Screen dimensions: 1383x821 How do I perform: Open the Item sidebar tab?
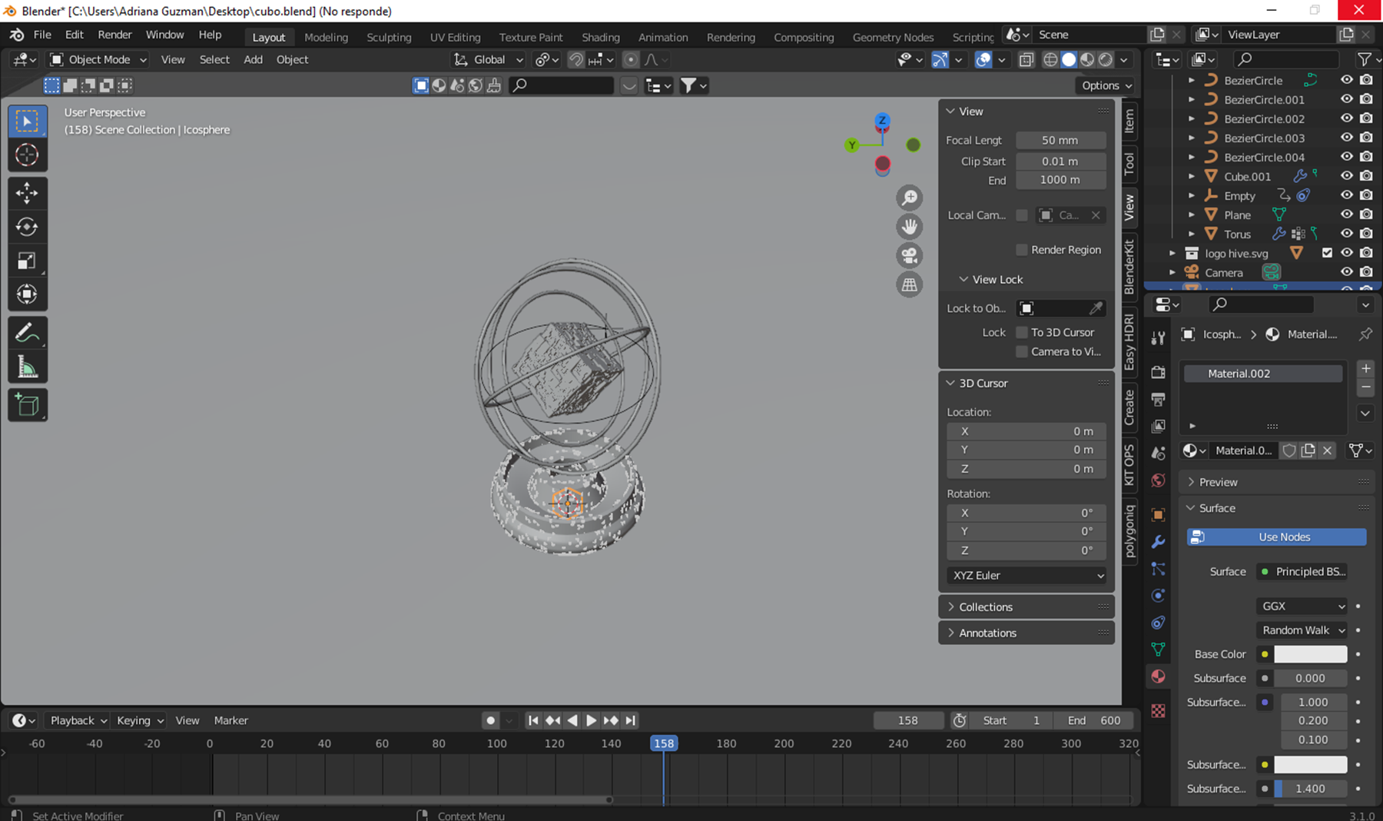(x=1129, y=121)
